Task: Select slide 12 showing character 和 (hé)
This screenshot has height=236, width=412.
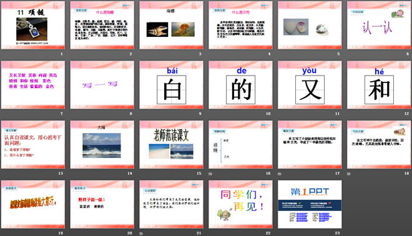Action: click(379, 85)
